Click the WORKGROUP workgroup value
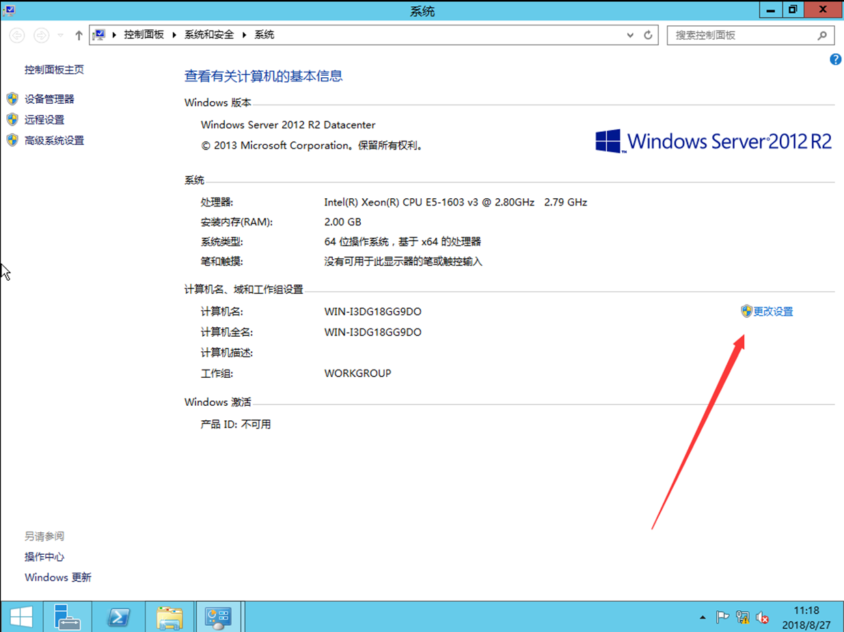The image size is (844, 632). pos(357,374)
